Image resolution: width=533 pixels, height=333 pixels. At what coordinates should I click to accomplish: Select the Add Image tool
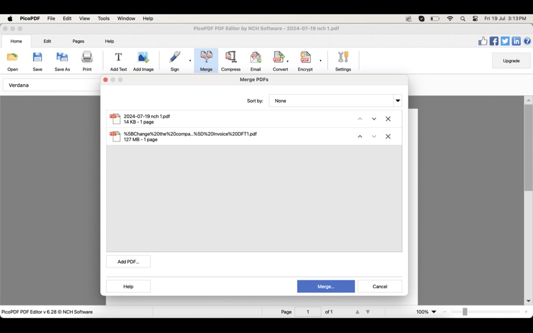click(x=143, y=61)
